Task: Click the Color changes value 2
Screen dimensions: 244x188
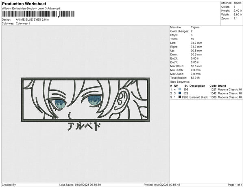Action: (x=192, y=31)
